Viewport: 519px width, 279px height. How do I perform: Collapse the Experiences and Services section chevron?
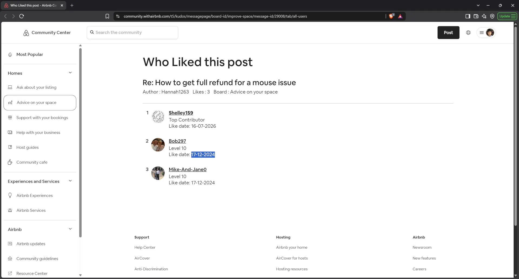pos(70,181)
